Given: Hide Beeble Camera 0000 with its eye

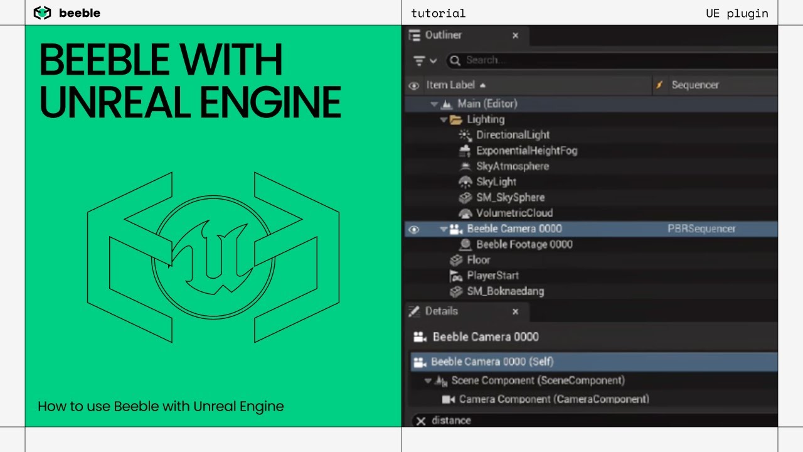Looking at the screenshot, I should point(413,230).
